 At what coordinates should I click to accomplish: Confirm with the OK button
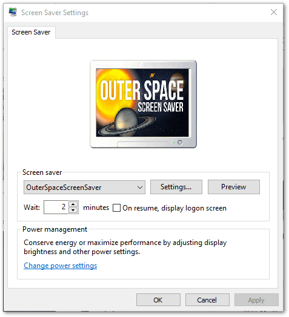158,300
